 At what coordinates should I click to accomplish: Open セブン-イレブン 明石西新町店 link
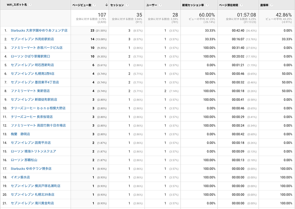tap(32, 65)
